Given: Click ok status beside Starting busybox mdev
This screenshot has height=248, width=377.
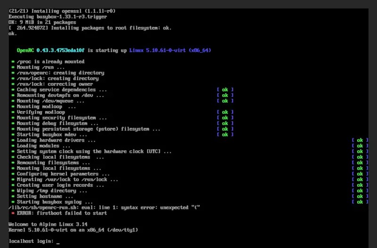Looking at the screenshot, I should click(x=225, y=135).
